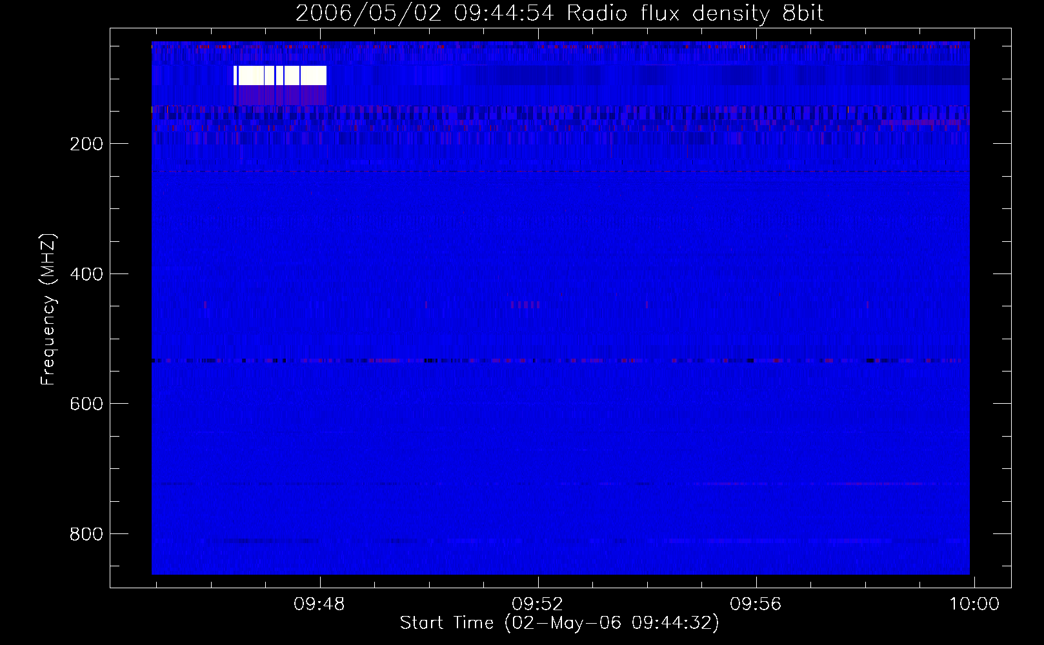Click the 400 frequency tick label
Viewport: 1044px width, 645px height.
[x=86, y=274]
